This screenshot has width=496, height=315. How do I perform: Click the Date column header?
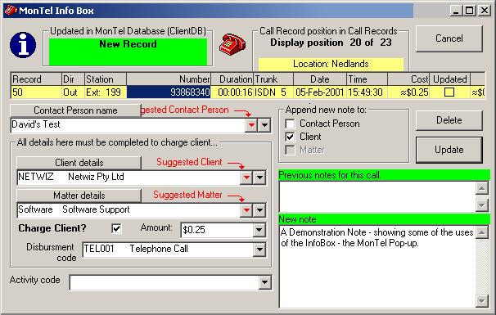[x=320, y=79]
